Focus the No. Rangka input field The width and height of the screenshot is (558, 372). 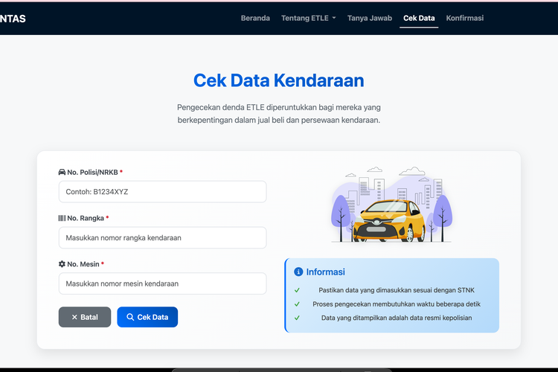click(163, 237)
